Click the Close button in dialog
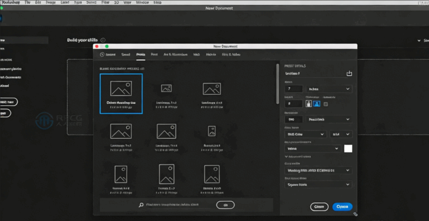 (x=319, y=207)
